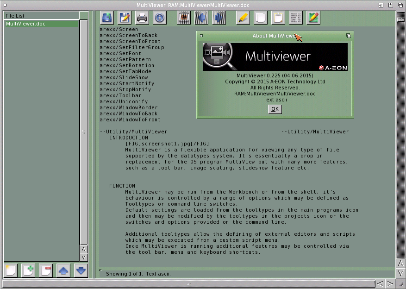Click the blue info icon in toolbar
Screen dimensions: 406x289
(160, 18)
